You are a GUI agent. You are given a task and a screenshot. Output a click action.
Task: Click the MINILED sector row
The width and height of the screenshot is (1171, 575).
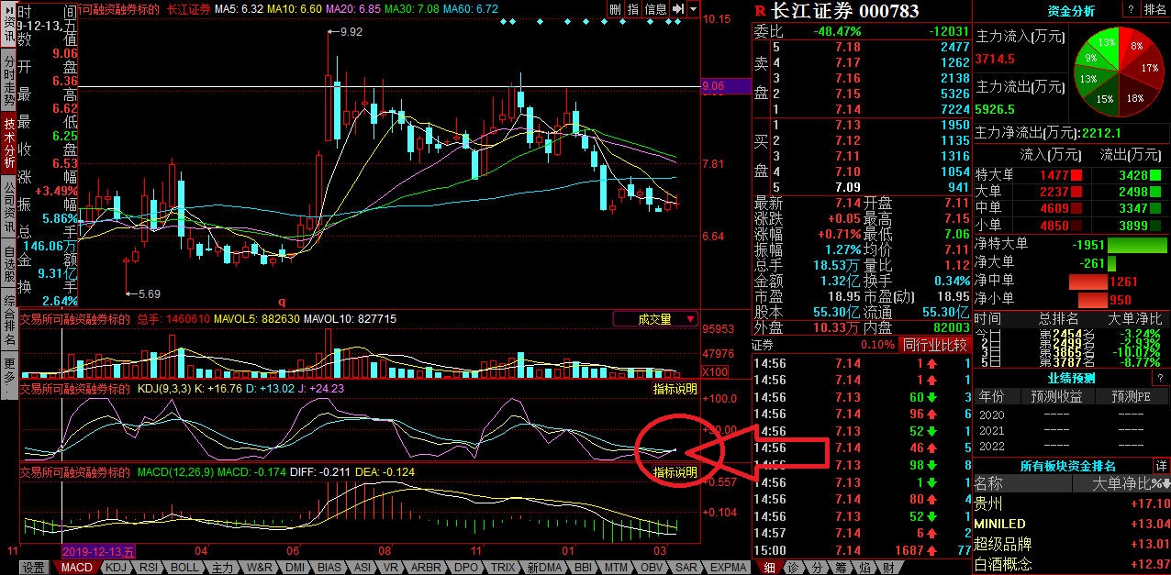tap(1072, 524)
